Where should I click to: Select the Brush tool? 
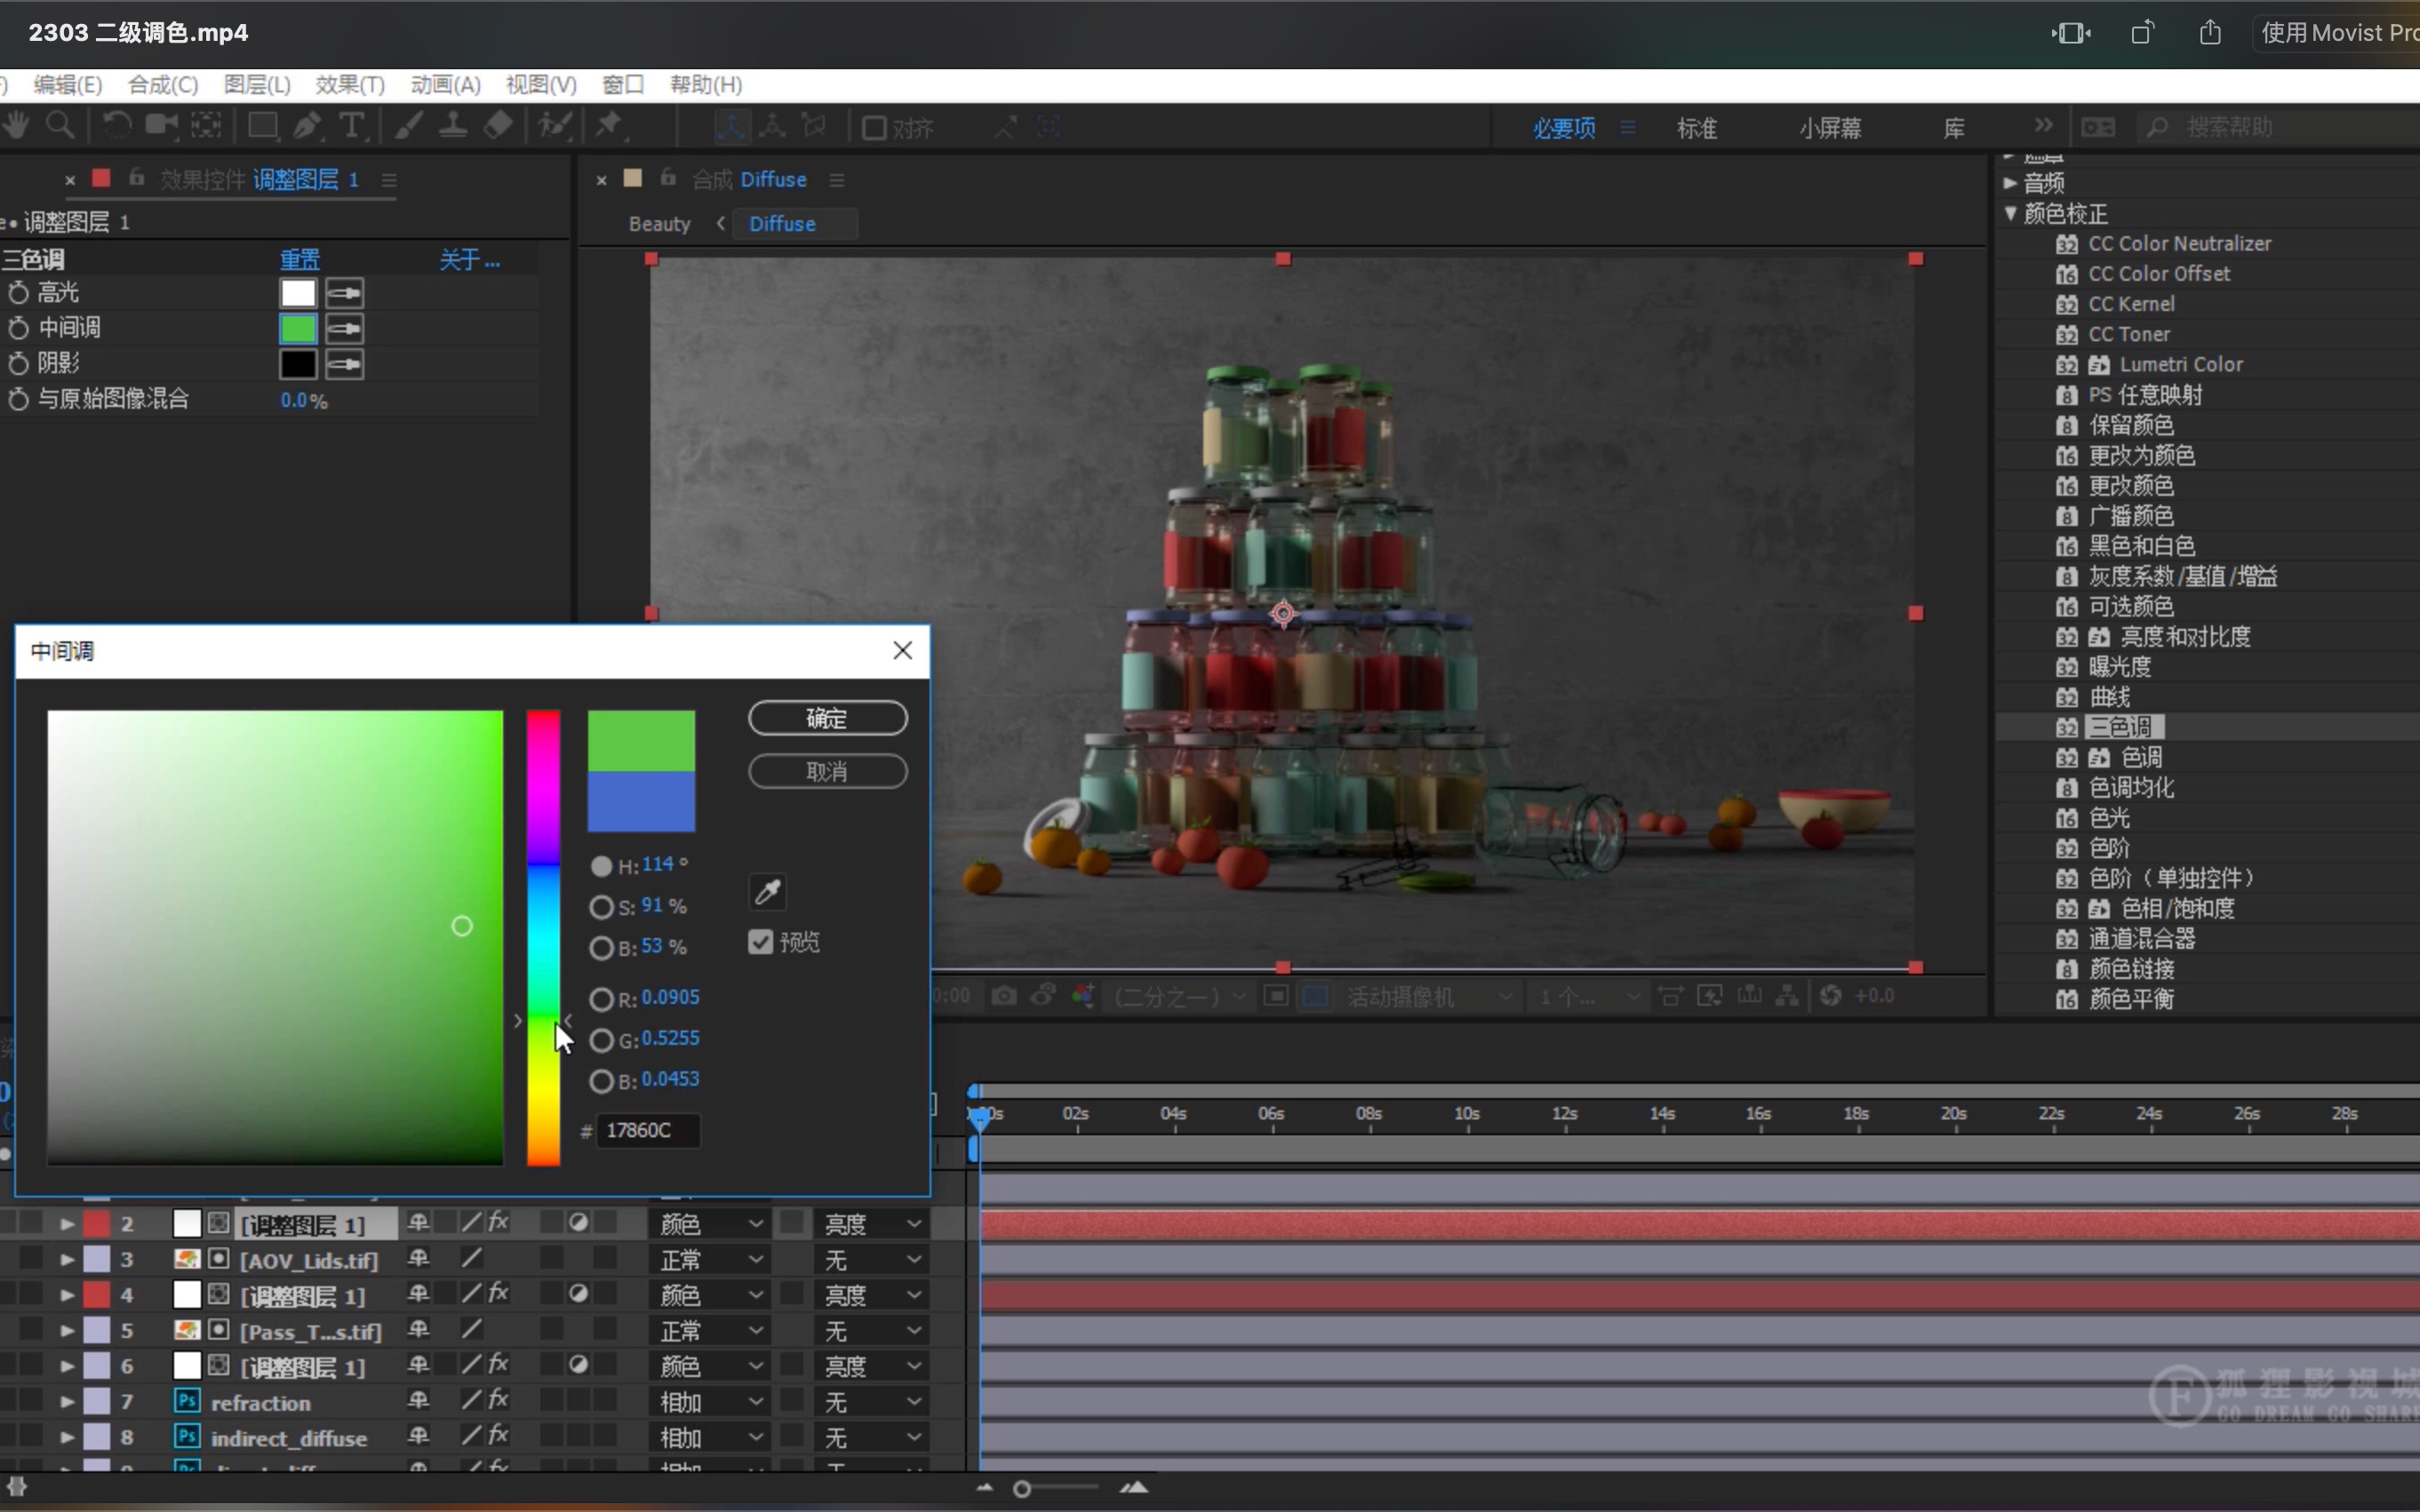point(408,126)
